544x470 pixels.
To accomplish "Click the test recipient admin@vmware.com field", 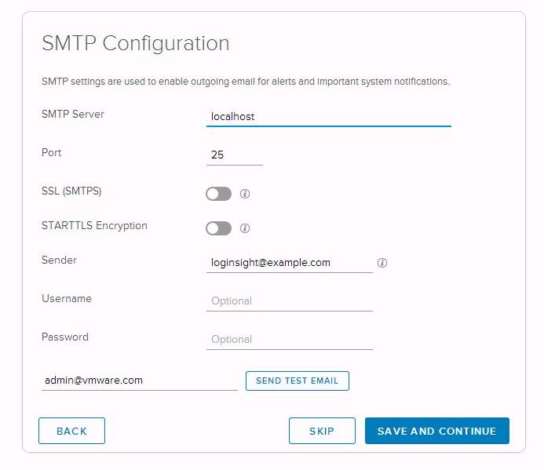I will tap(139, 380).
